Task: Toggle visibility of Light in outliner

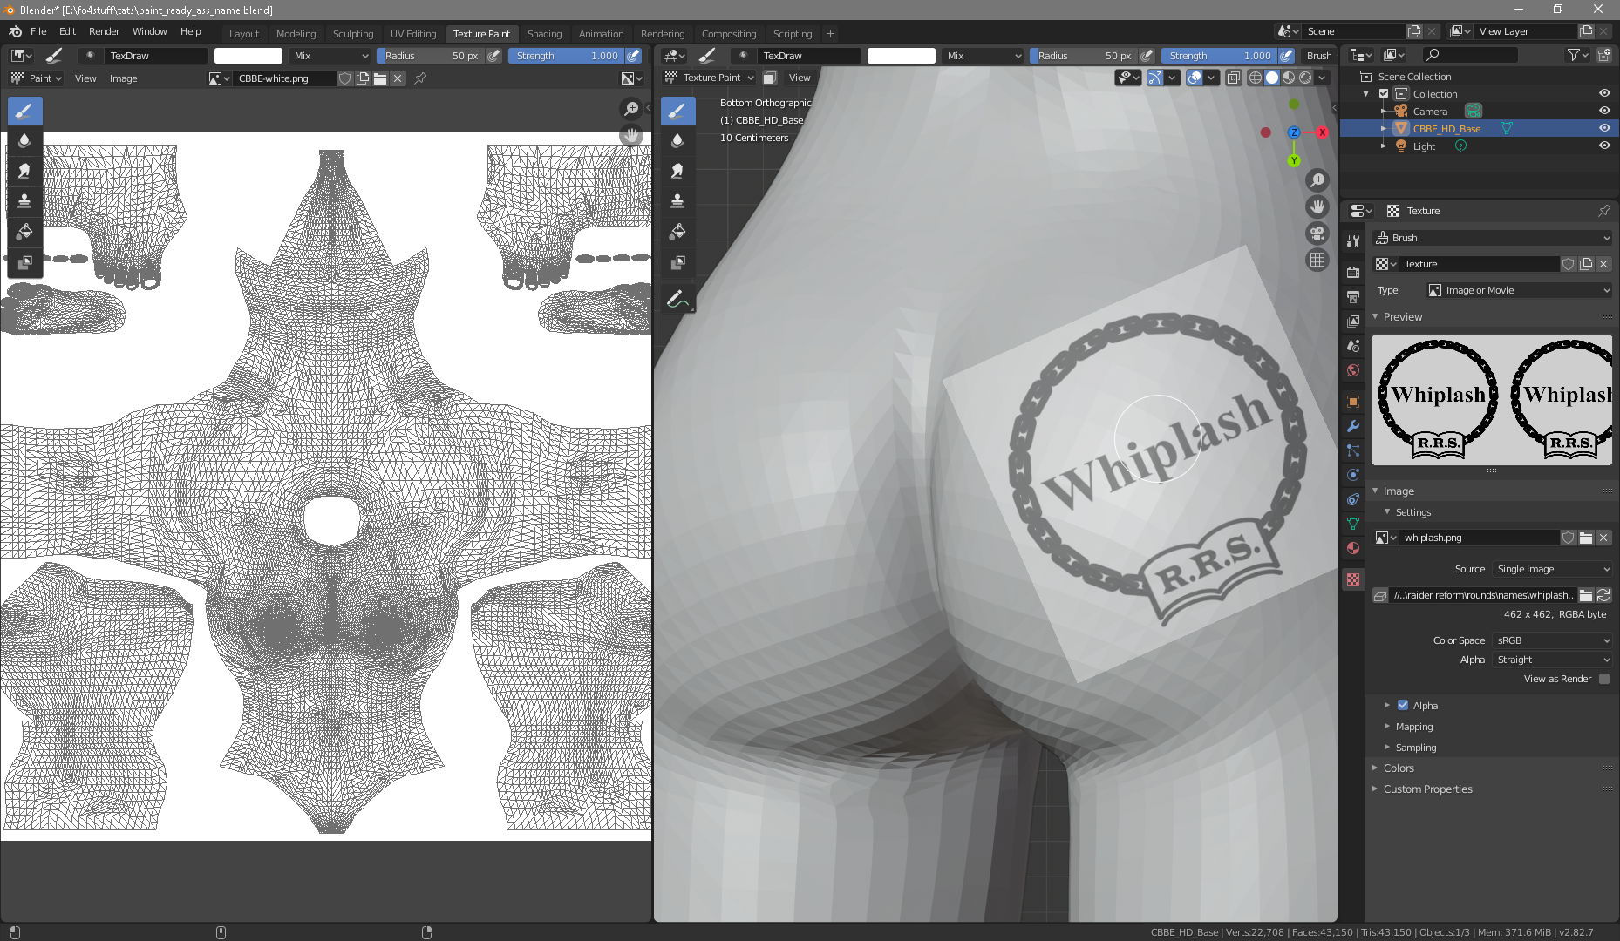Action: [1604, 146]
